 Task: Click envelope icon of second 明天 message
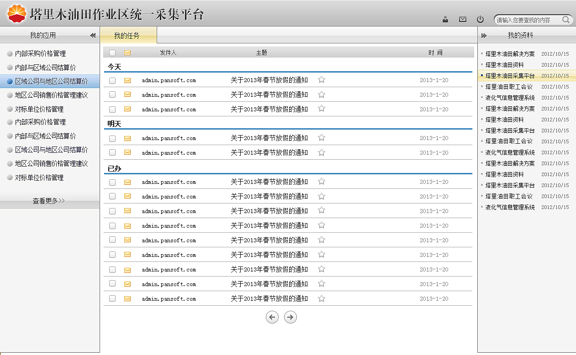pos(127,152)
